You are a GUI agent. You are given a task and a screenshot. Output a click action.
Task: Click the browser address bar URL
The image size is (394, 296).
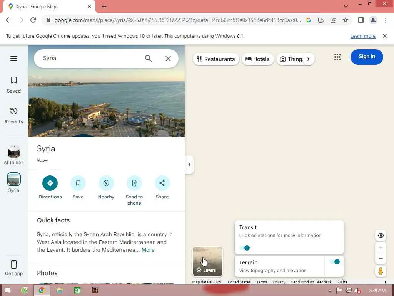tap(177, 20)
